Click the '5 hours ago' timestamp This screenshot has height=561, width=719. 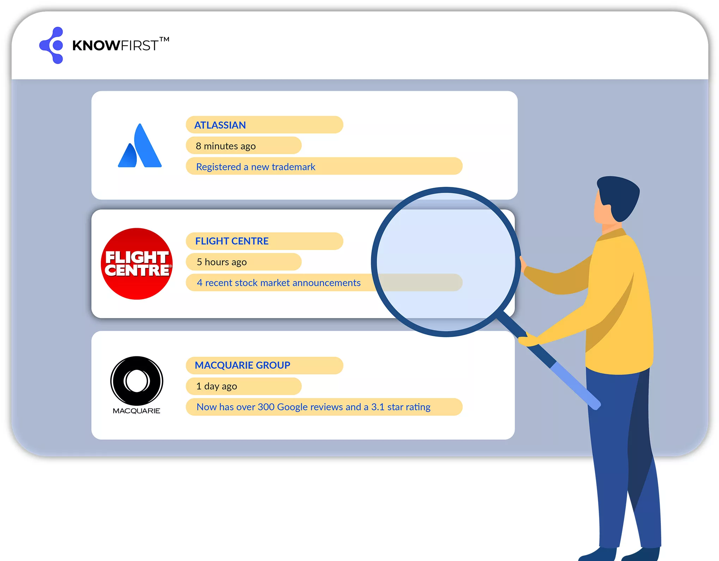(222, 262)
